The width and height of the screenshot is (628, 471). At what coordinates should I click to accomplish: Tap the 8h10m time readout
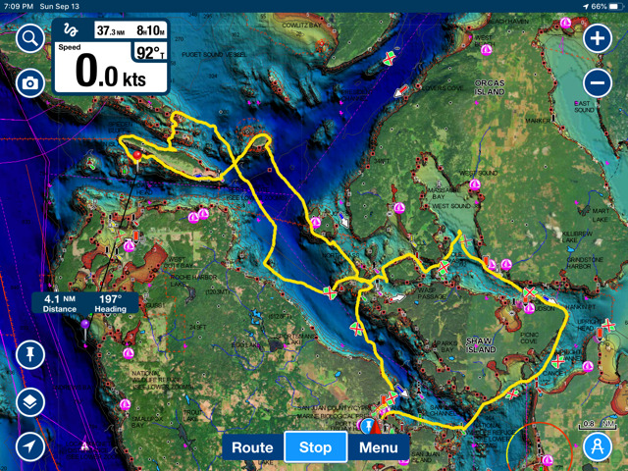(150, 30)
